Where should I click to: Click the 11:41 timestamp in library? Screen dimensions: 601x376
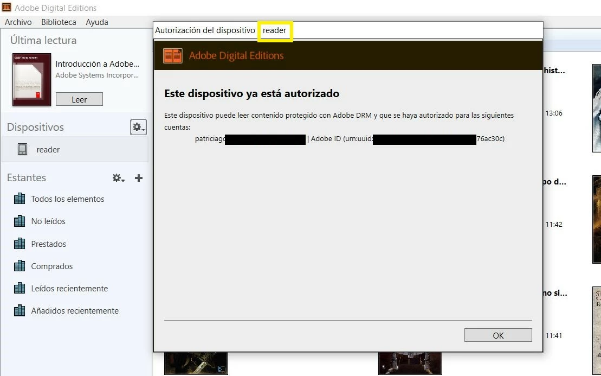[554, 336]
